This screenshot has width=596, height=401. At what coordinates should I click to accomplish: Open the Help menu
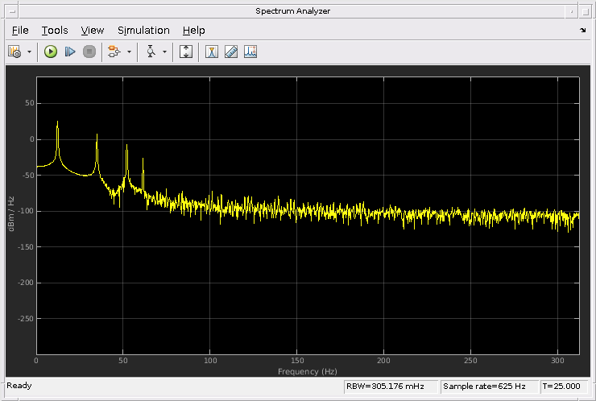pyautogui.click(x=194, y=31)
